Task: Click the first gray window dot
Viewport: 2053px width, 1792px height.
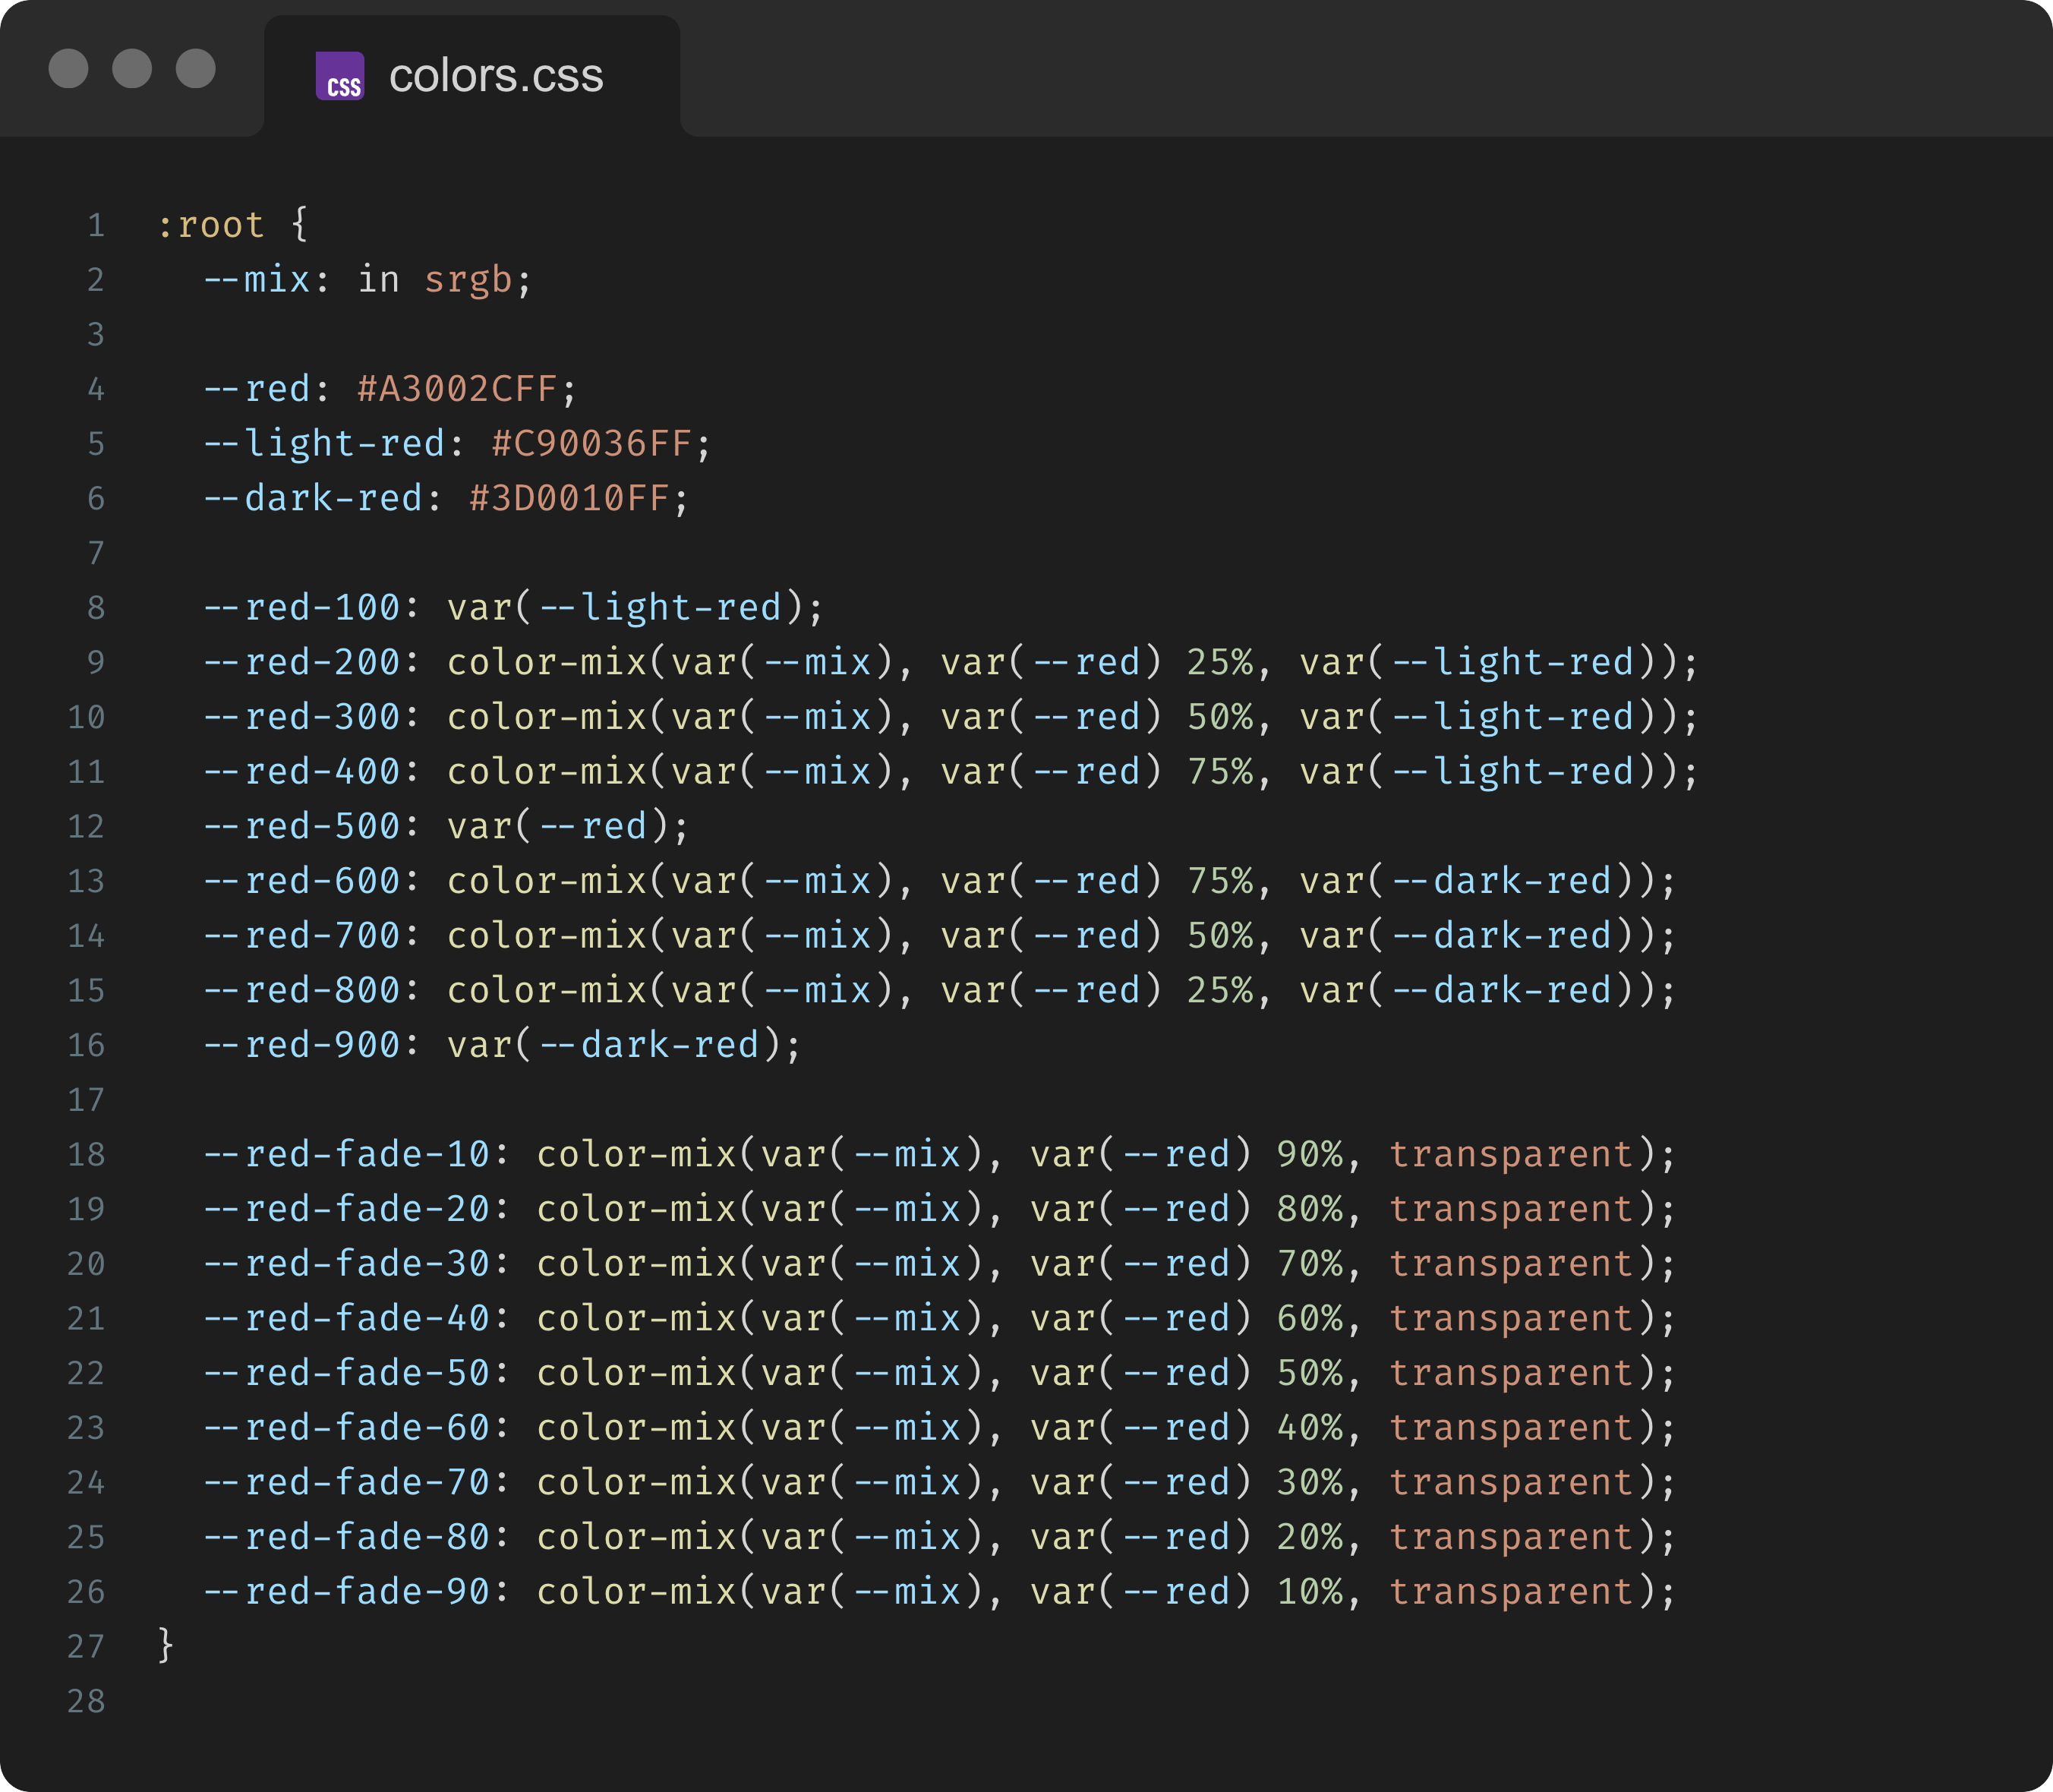Action: (x=68, y=69)
